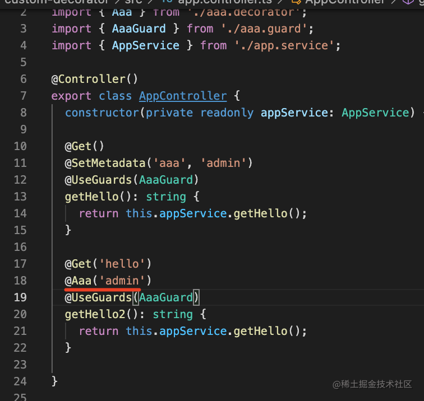Click AppService type in the constructor
Image resolution: width=424 pixels, height=401 pixels.
tap(376, 113)
